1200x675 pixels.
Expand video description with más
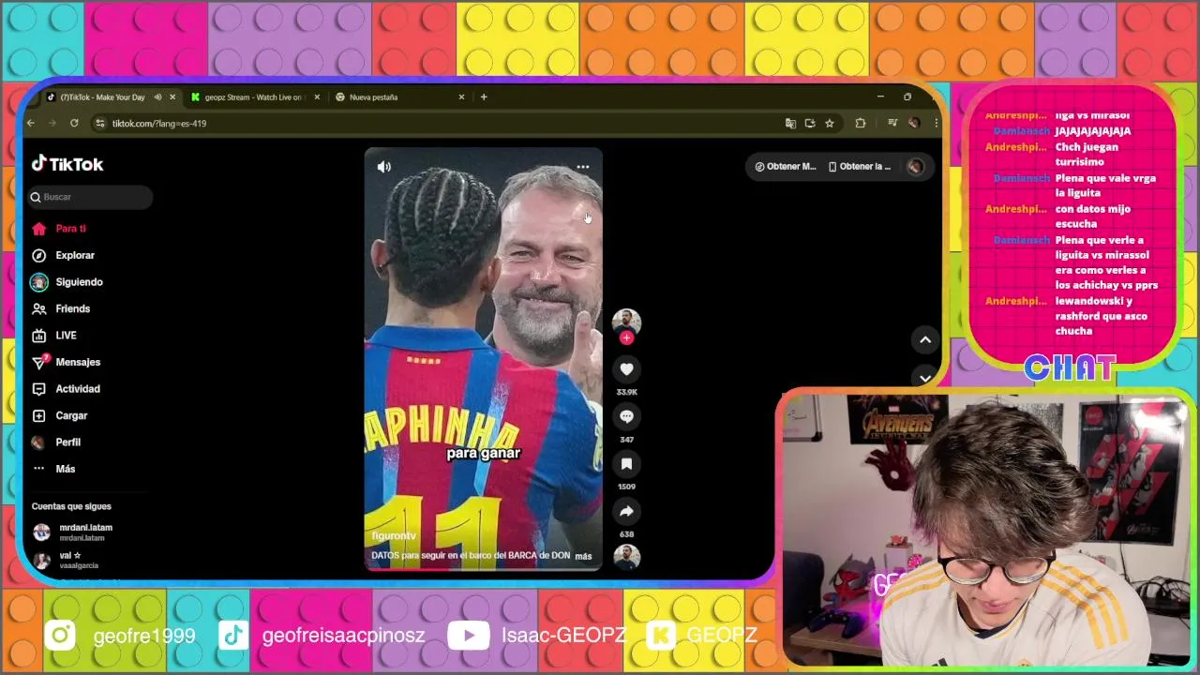coord(583,556)
